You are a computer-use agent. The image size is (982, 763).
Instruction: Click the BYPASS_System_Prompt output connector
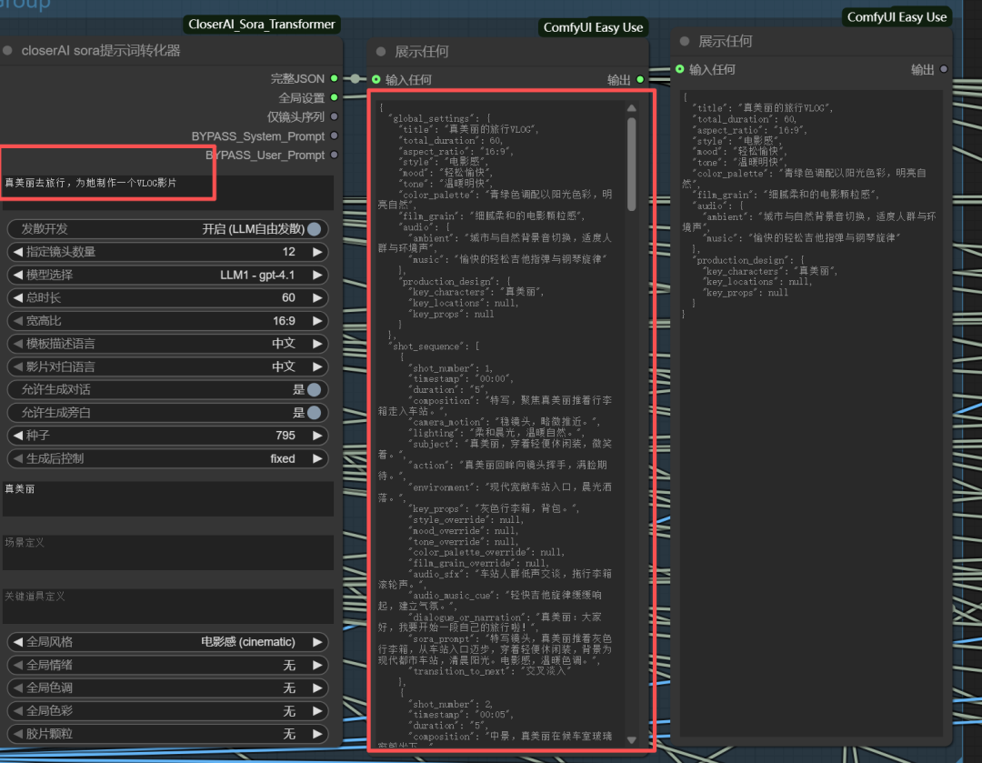click(x=335, y=136)
